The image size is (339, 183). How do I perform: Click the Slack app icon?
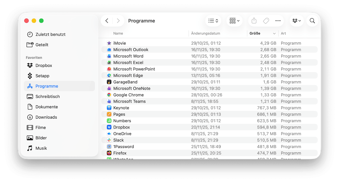point(109,140)
